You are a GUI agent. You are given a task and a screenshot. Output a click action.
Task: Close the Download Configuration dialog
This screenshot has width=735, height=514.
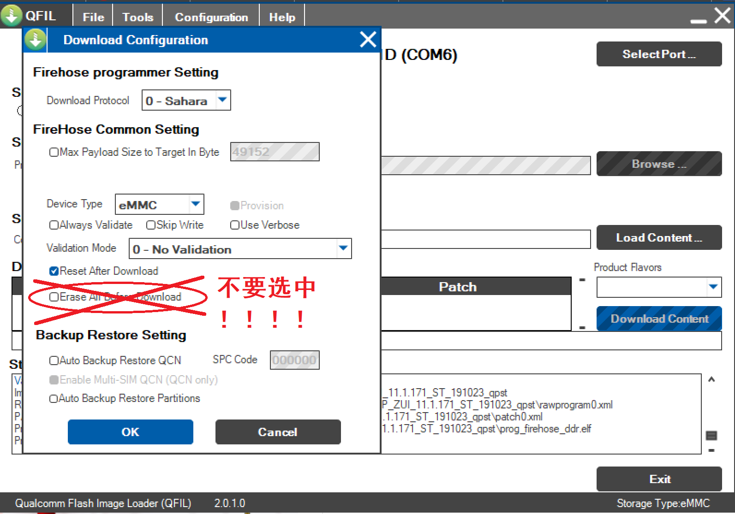click(x=368, y=40)
